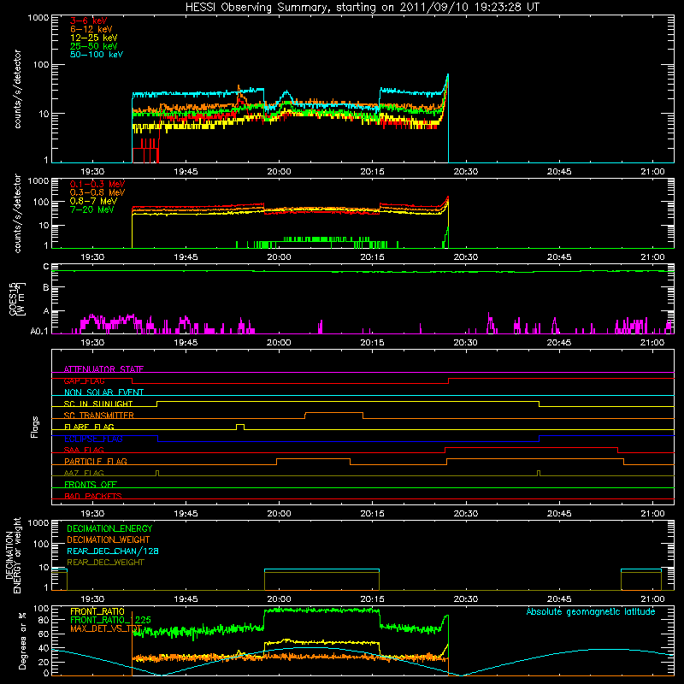Image resolution: width=684 pixels, height=684 pixels.
Task: Pick the FLARE_FLAG label
Action: (89, 427)
